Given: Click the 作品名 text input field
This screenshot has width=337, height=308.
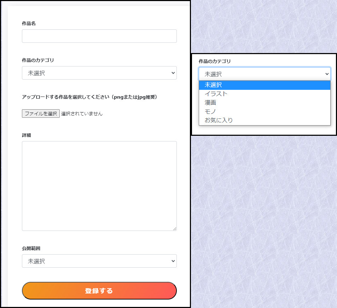Looking at the screenshot, I should [x=99, y=36].
